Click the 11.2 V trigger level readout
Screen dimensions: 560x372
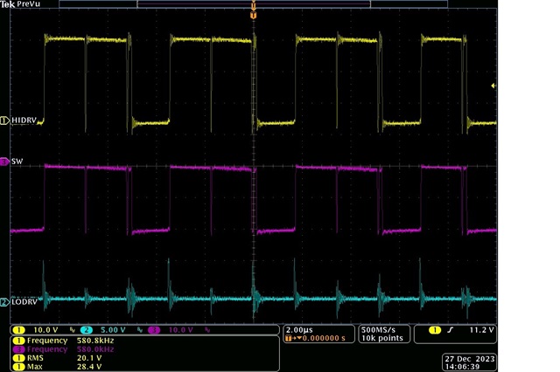click(481, 330)
